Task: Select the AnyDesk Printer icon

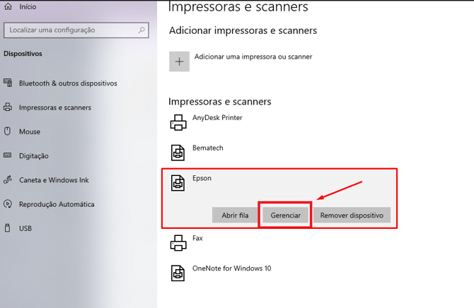Action: coord(178,123)
